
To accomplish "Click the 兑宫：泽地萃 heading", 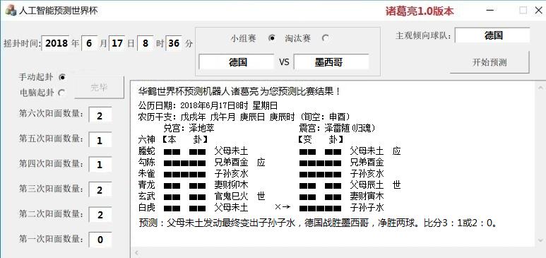I will click(189, 129).
